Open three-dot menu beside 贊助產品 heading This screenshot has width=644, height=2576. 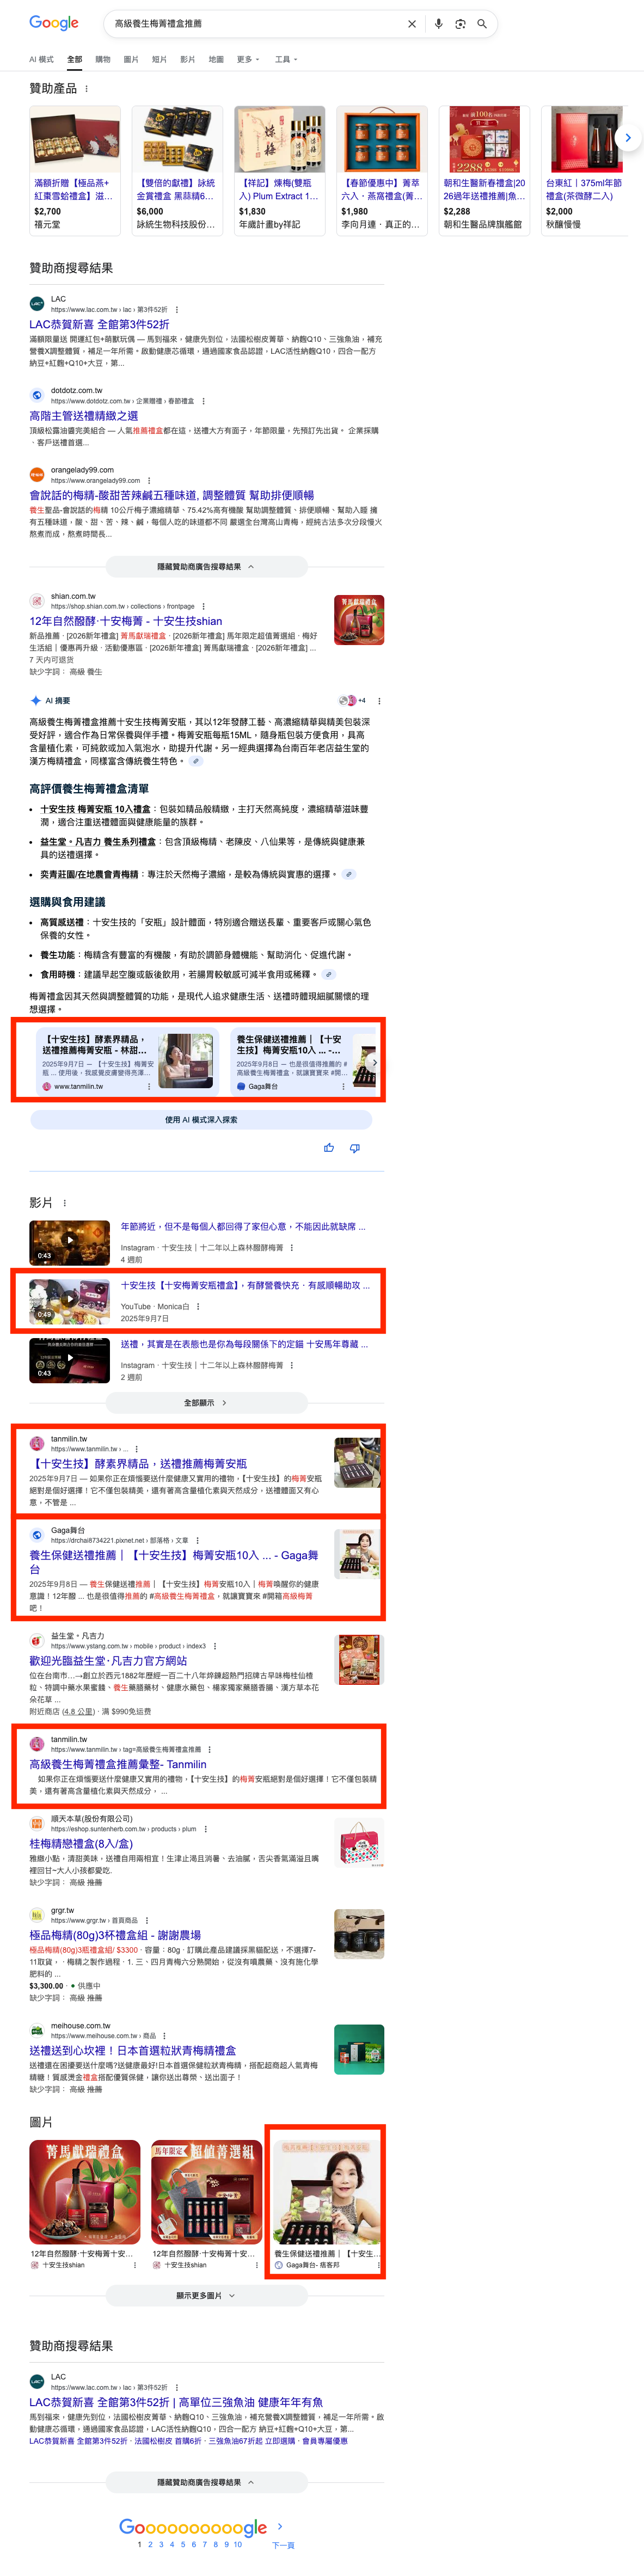(x=86, y=89)
